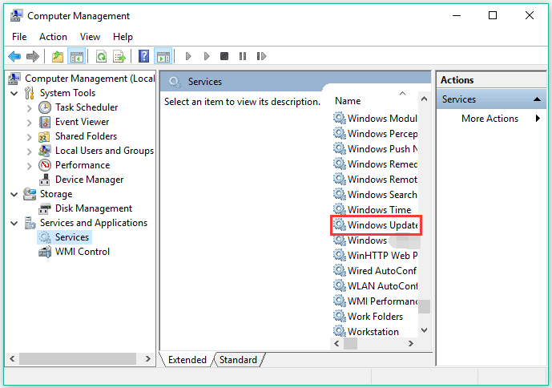Click the services list vertical scrollbar thumb
The image size is (552, 388).
[x=424, y=306]
